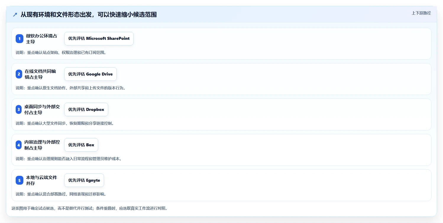443x223 pixels.
Task: Click note about 大型文件同步、恢复期限
Action: point(65,123)
